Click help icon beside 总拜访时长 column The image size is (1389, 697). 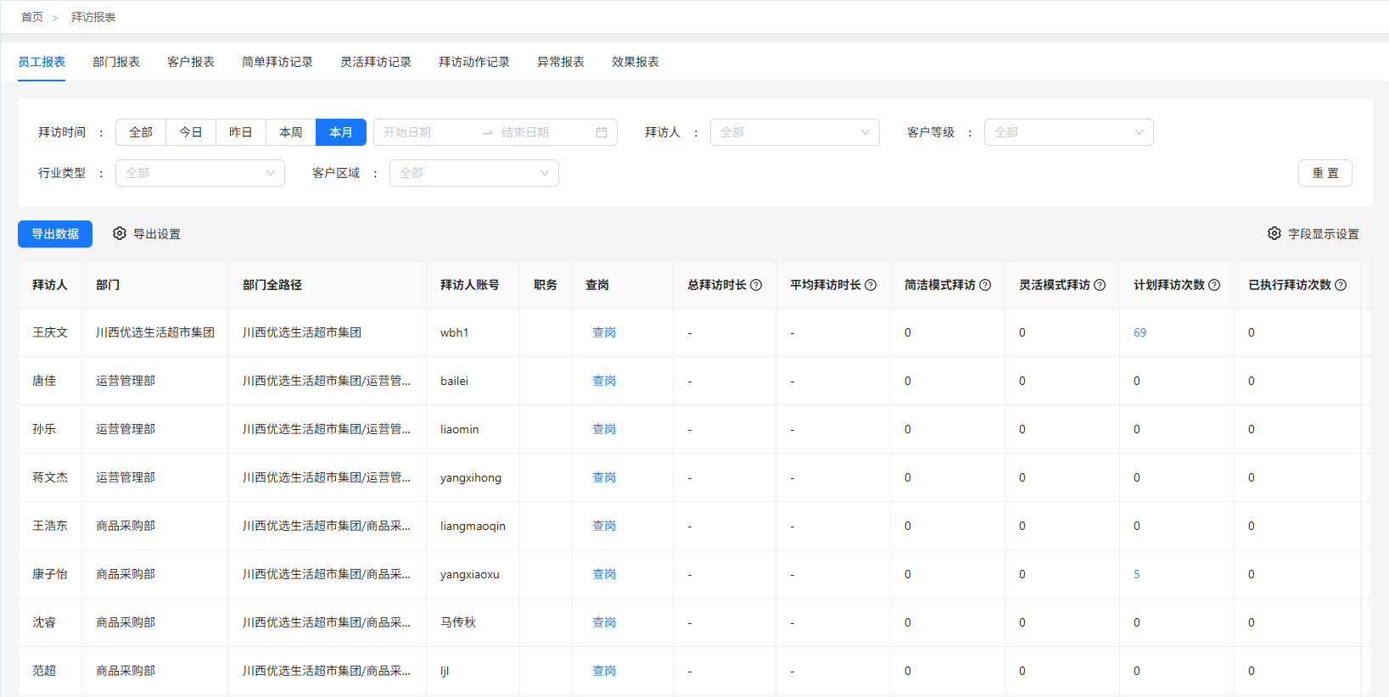point(756,285)
